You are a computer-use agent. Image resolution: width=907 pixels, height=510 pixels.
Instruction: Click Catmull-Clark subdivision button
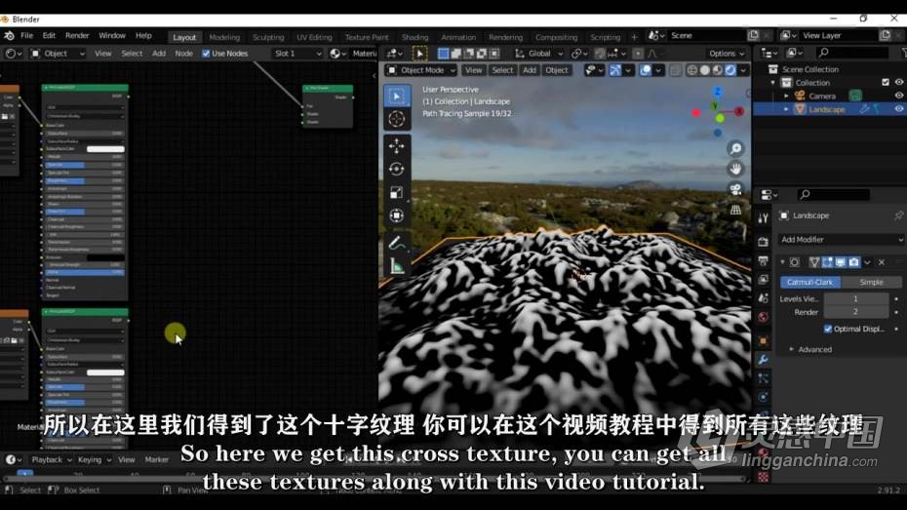[x=809, y=282]
